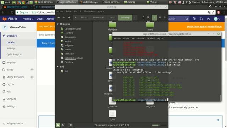Collapse the Mi equipo section

point(57,24)
